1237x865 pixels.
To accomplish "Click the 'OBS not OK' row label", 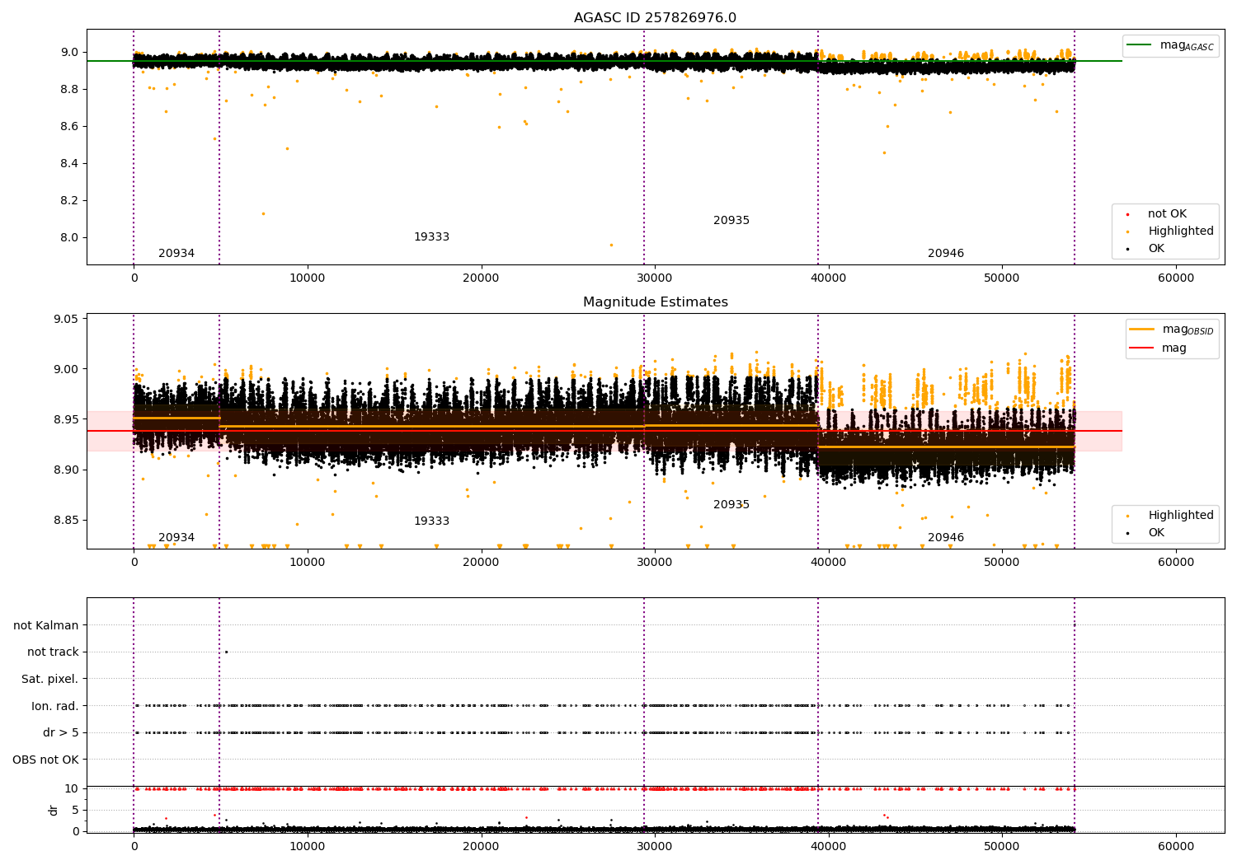I will 45,760.
